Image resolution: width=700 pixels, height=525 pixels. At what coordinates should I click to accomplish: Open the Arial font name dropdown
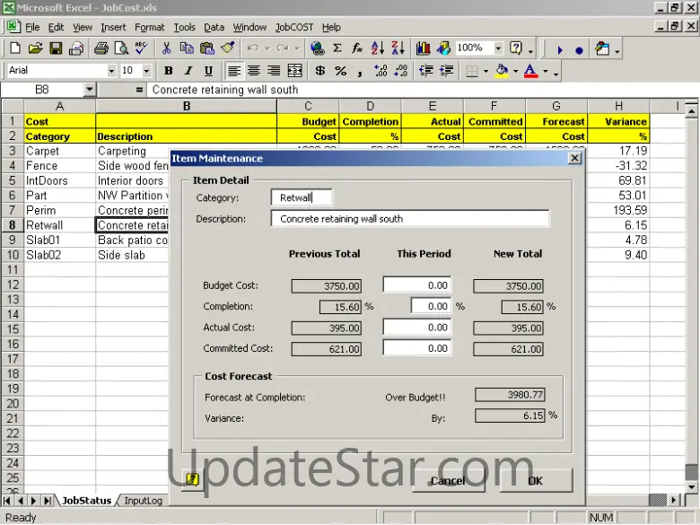pyautogui.click(x=111, y=71)
